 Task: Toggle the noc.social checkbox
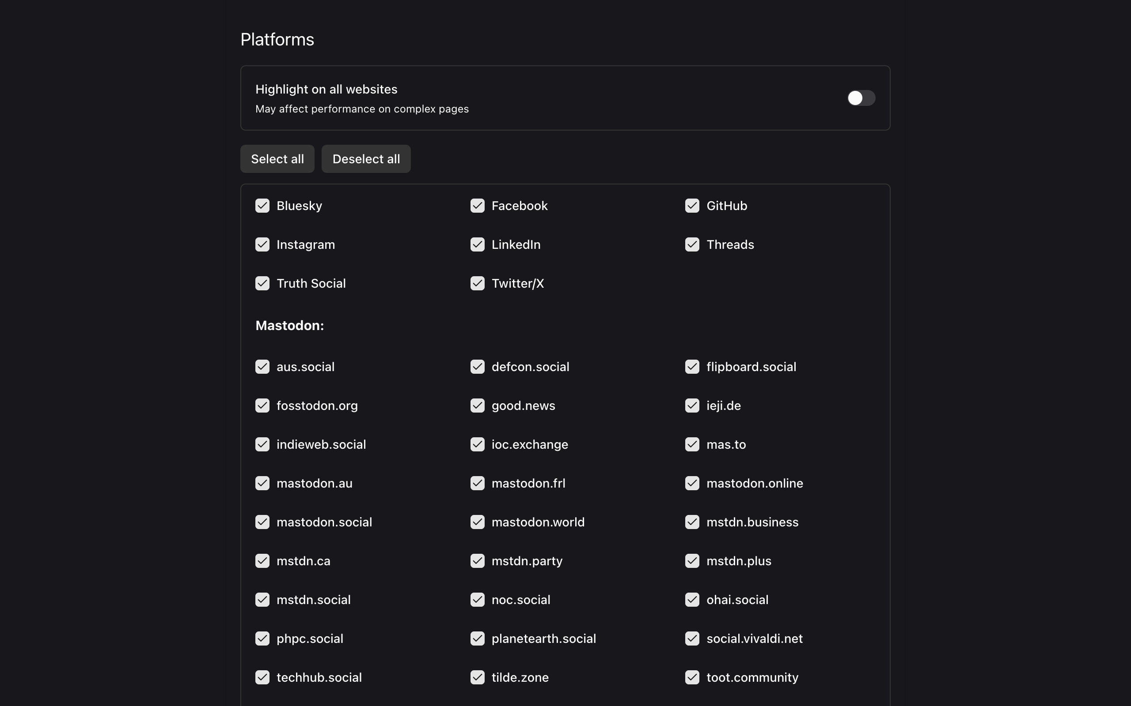tap(477, 599)
